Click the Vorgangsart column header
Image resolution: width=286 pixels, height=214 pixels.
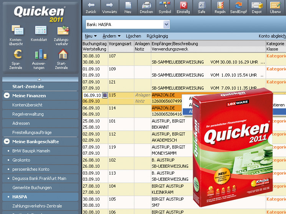[120, 44]
